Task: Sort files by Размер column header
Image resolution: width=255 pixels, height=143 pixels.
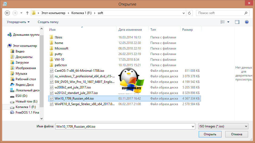Action: coord(188,30)
